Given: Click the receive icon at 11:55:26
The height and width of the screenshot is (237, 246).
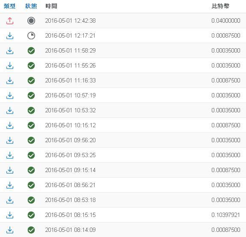Looking at the screenshot, I should [10, 66].
